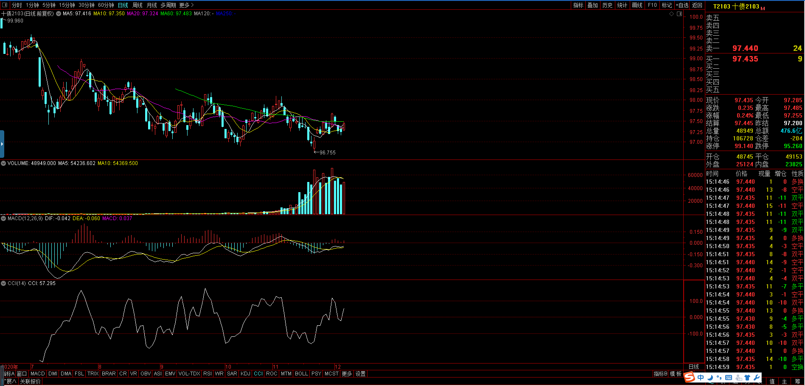The height and width of the screenshot is (386, 805).
Task: Switch the IME Chinese/English mode indicator 中
Action: (x=701, y=377)
